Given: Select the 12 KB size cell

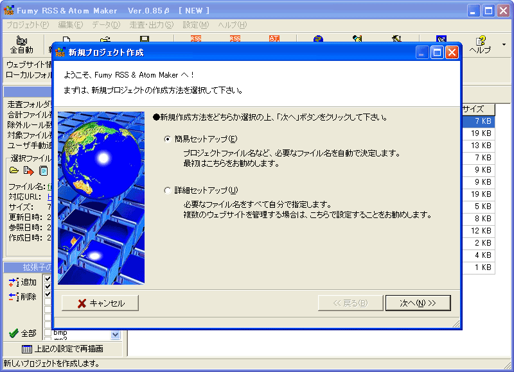Looking at the screenshot, I should [x=478, y=231].
